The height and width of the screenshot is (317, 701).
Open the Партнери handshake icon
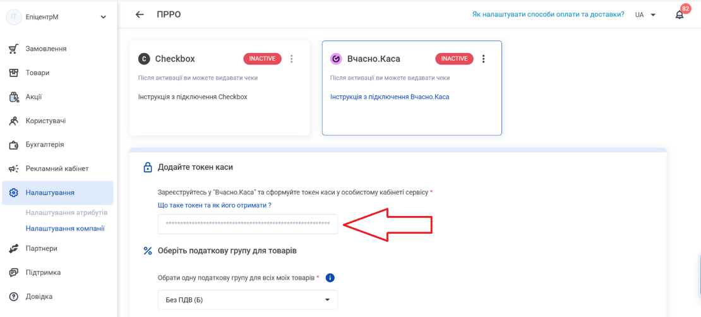coord(14,248)
